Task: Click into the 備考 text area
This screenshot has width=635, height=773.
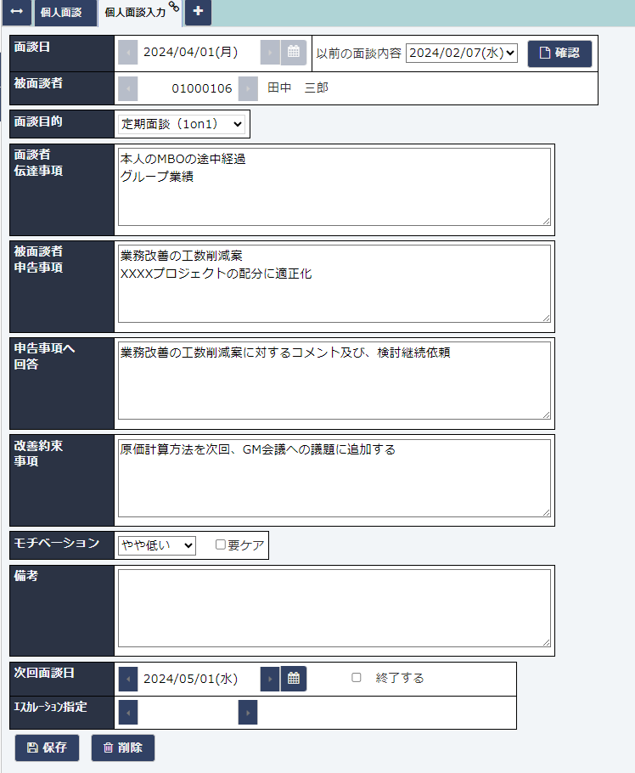Action: (x=334, y=608)
